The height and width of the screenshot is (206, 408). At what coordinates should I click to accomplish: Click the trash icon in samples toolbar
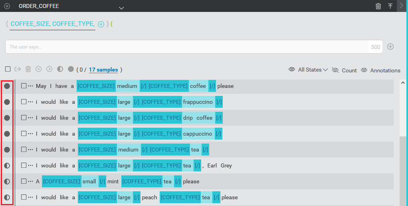pyautogui.click(x=28, y=69)
